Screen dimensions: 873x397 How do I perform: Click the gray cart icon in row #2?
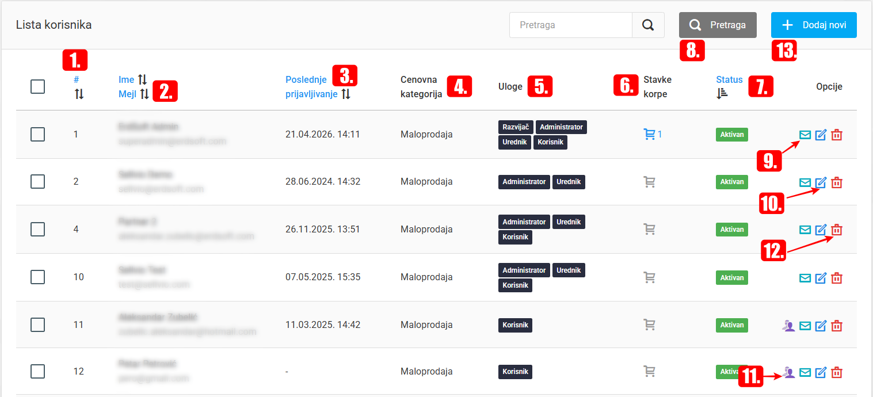point(649,182)
